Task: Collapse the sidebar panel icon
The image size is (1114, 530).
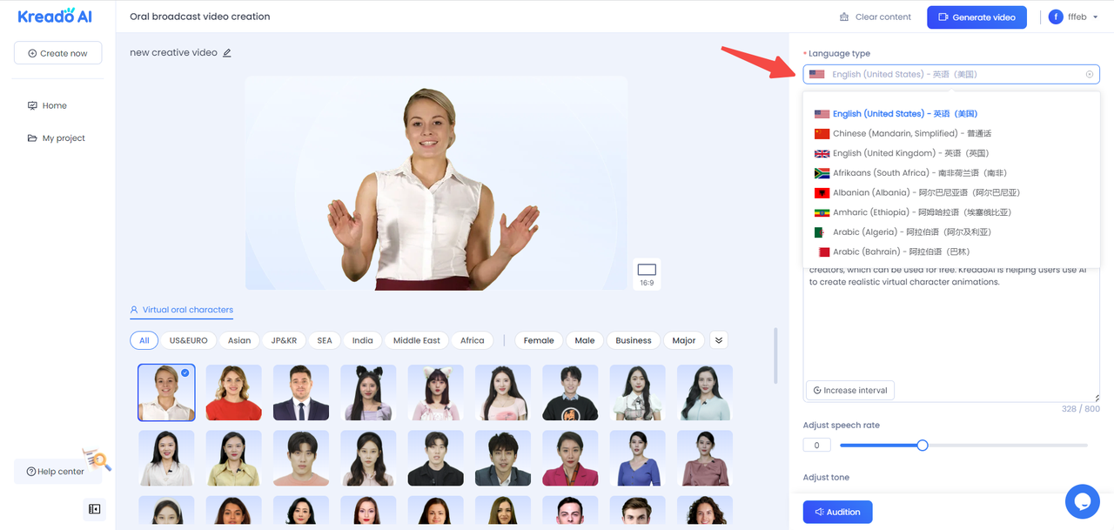Action: click(94, 509)
